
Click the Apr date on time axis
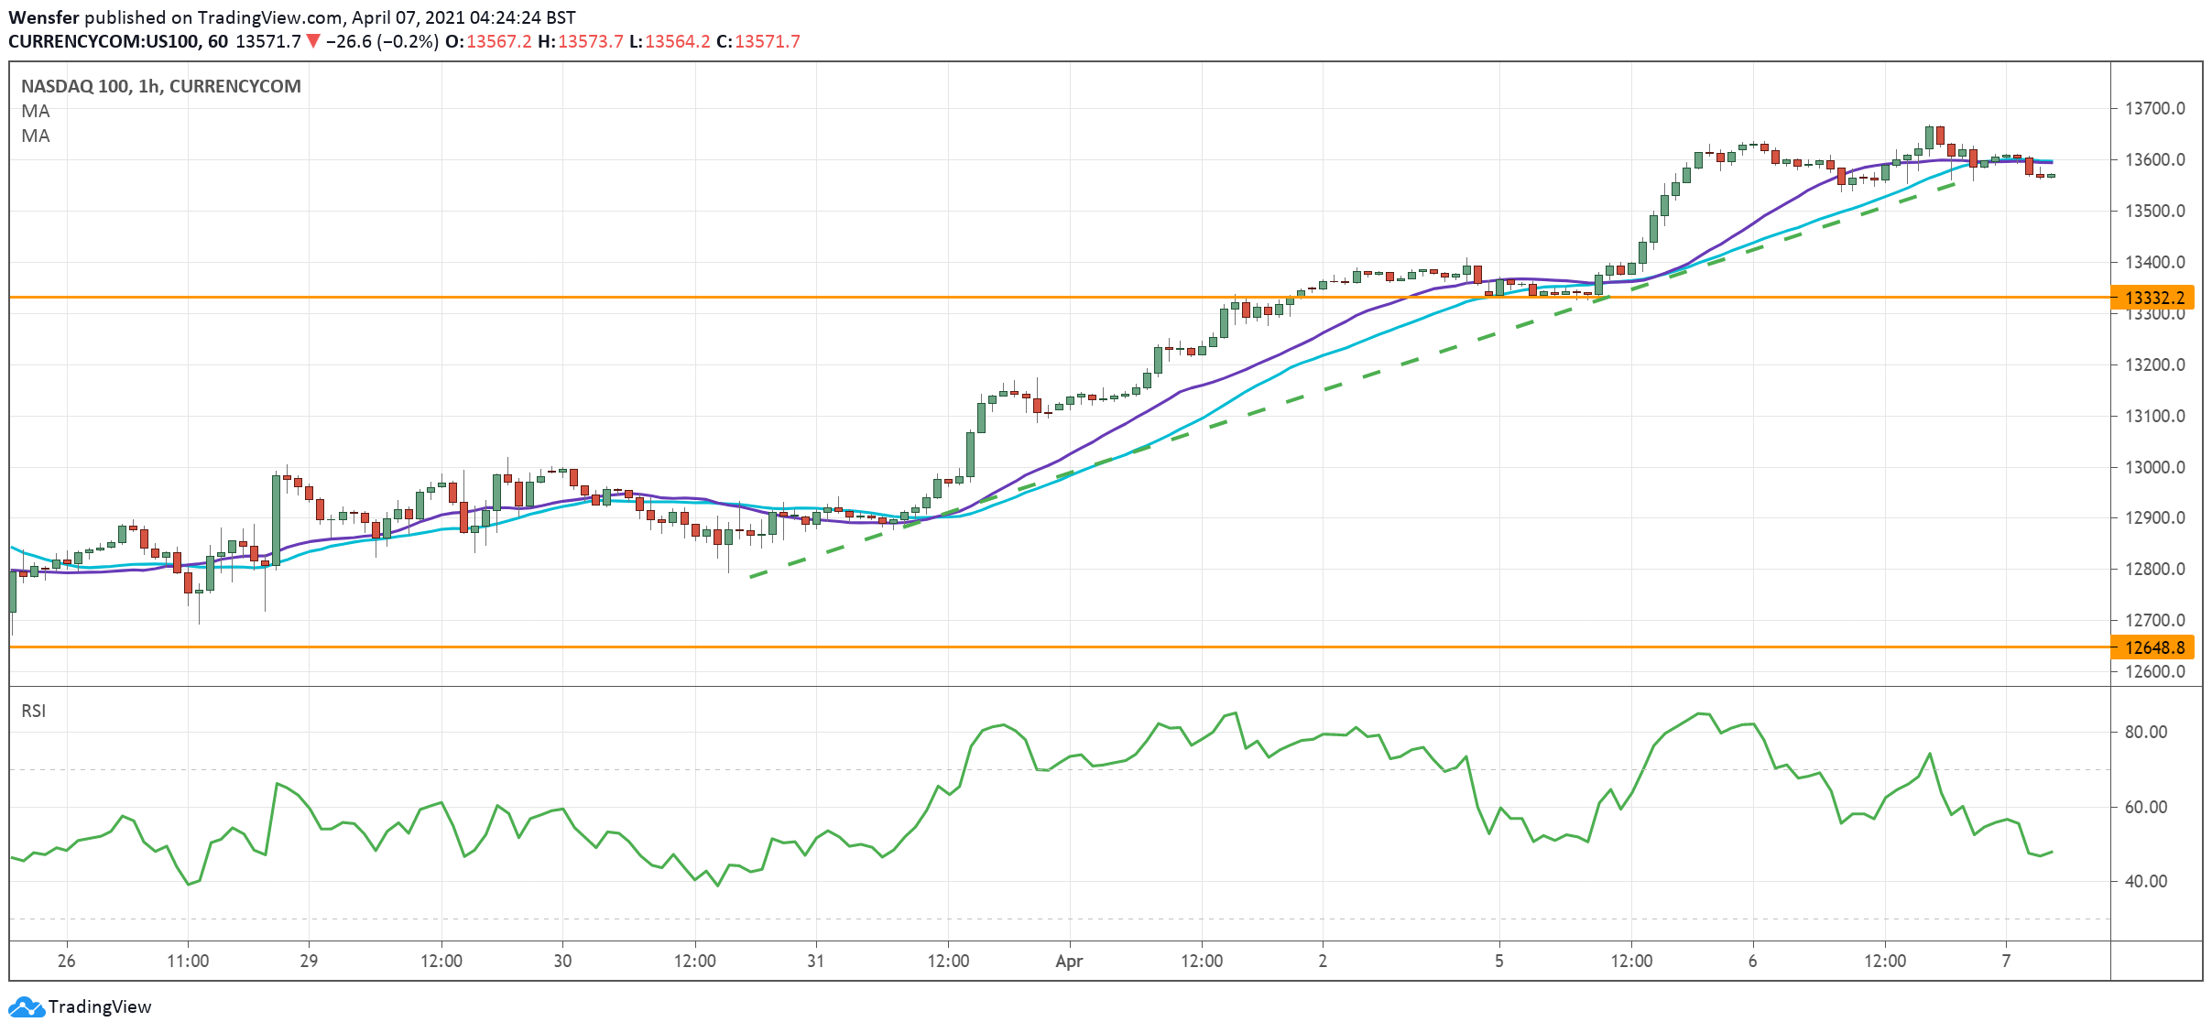pyautogui.click(x=1068, y=961)
